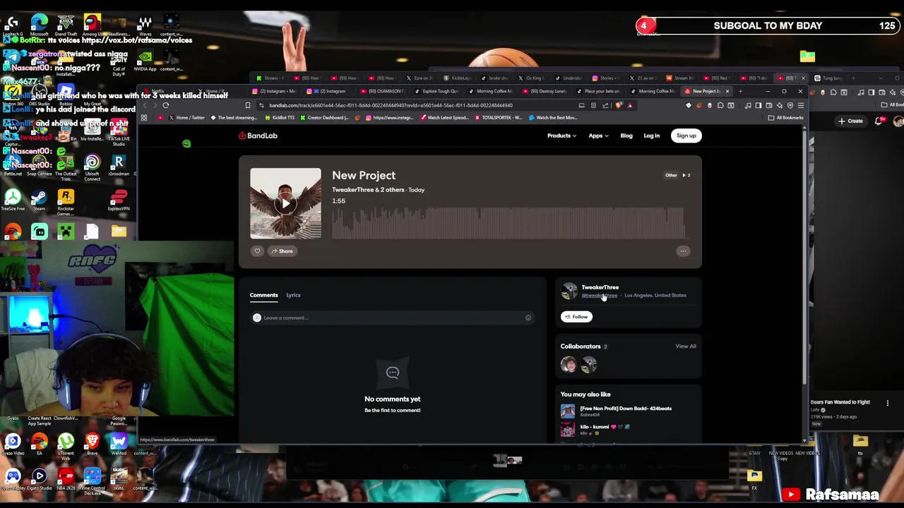The image size is (904, 508).
Task: Open 'KickBot TTS' bookmark
Action: (x=280, y=118)
